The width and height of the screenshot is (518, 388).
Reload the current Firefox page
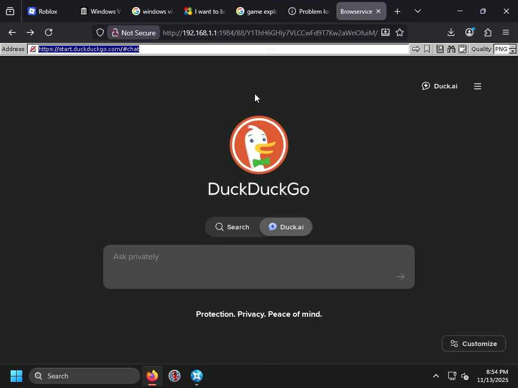coord(49,32)
